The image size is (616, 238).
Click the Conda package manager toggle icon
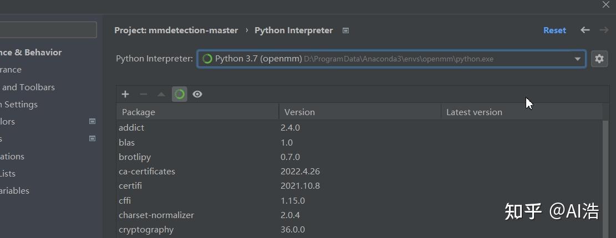(180, 94)
